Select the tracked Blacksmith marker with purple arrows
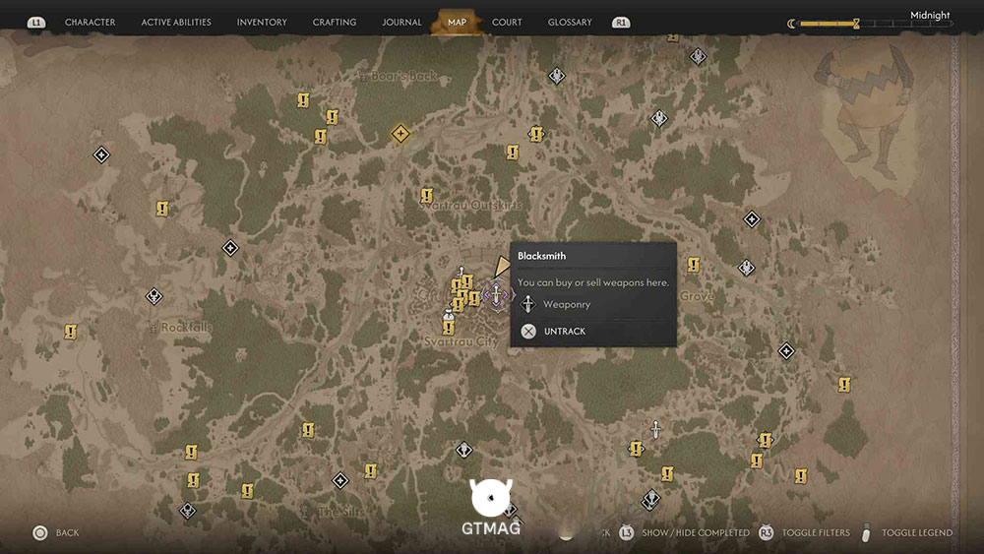984x554 pixels. click(496, 294)
